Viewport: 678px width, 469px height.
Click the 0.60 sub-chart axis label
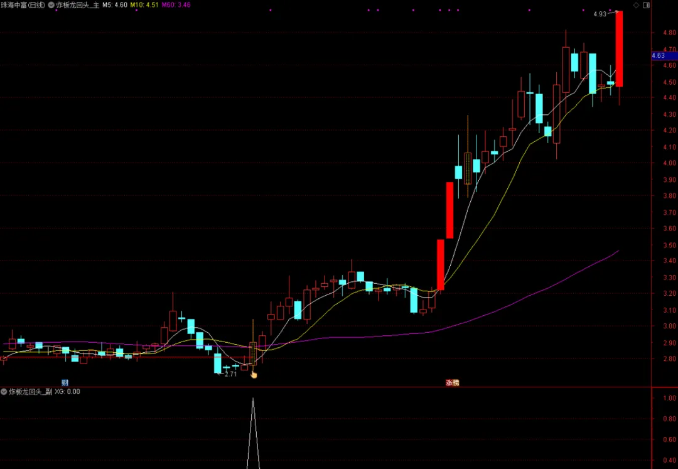click(x=669, y=439)
